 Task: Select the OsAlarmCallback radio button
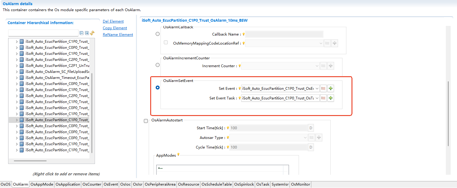pyautogui.click(x=157, y=34)
